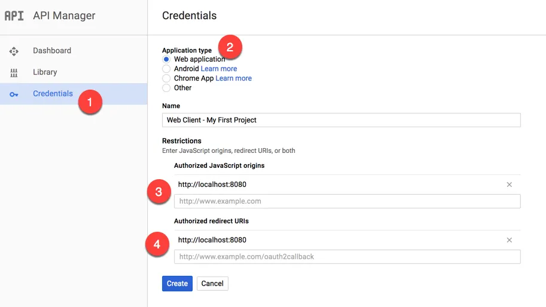Click the Credentials key icon
The image size is (546, 307).
coord(14,94)
